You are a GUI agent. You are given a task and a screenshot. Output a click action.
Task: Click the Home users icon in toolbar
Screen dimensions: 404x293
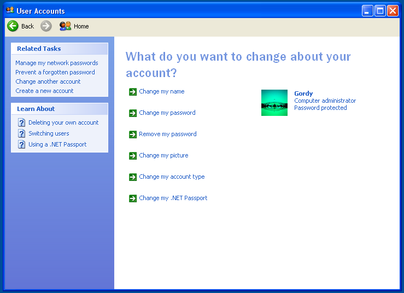click(x=65, y=26)
